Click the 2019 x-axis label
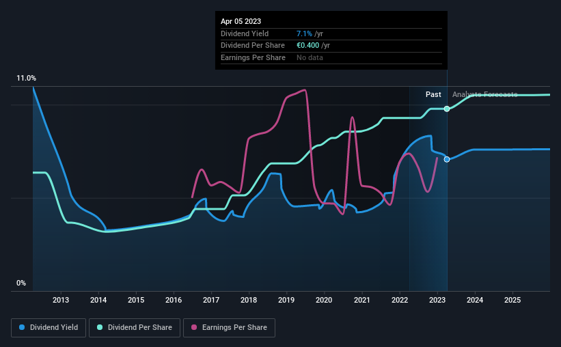This screenshot has height=347, width=561. [286, 300]
